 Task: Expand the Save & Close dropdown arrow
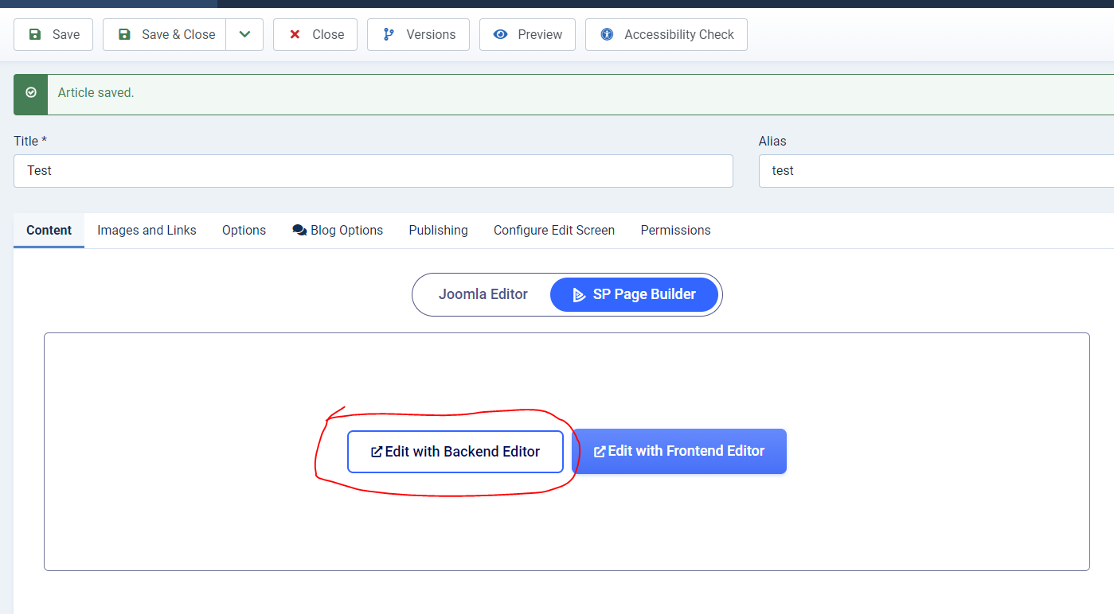click(x=244, y=34)
